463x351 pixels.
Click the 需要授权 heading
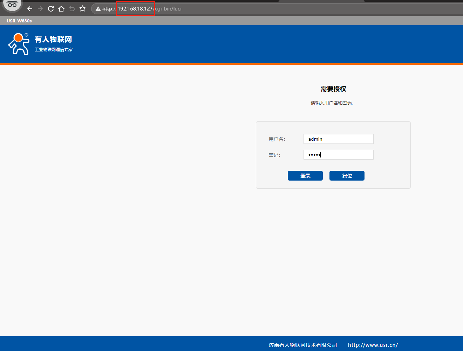point(333,89)
